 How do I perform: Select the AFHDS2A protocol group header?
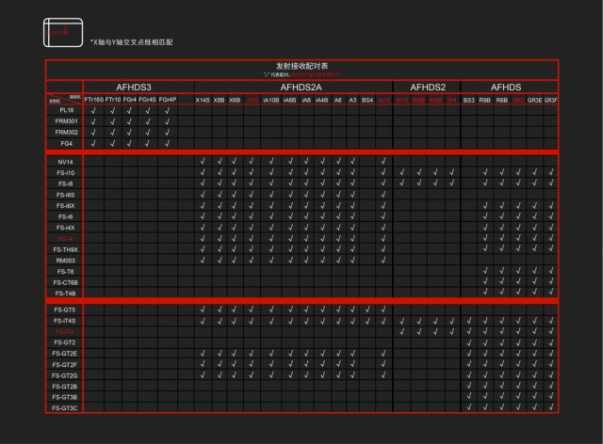295,87
